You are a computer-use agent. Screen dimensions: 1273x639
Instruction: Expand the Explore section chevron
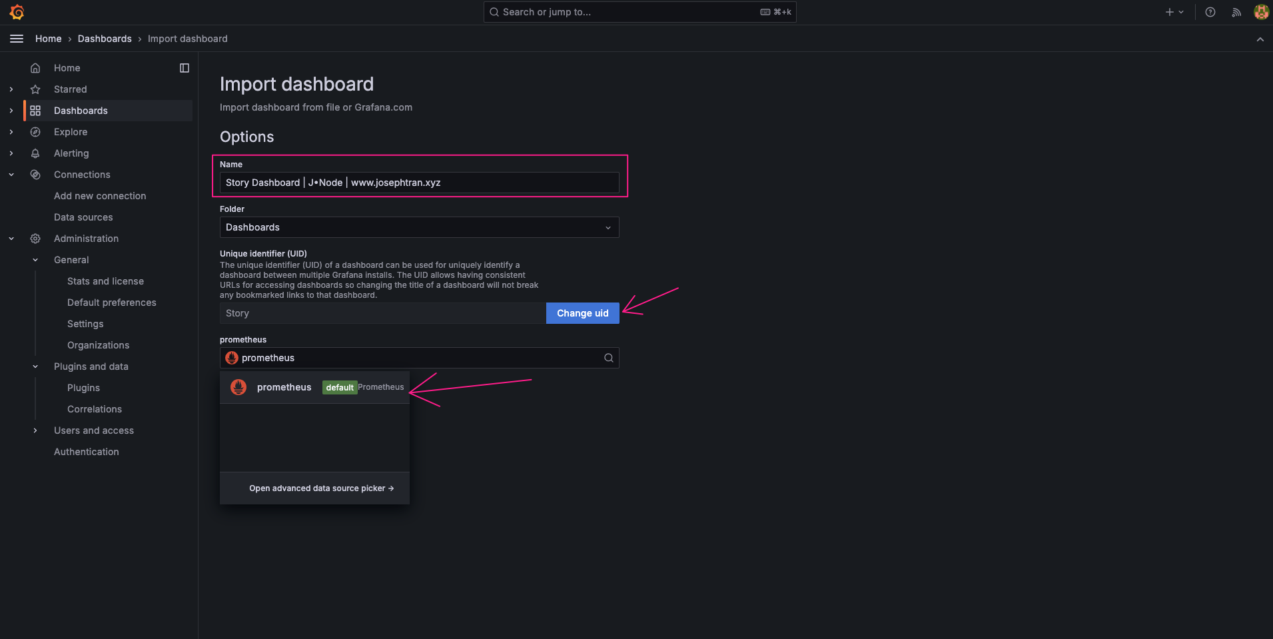(x=11, y=132)
